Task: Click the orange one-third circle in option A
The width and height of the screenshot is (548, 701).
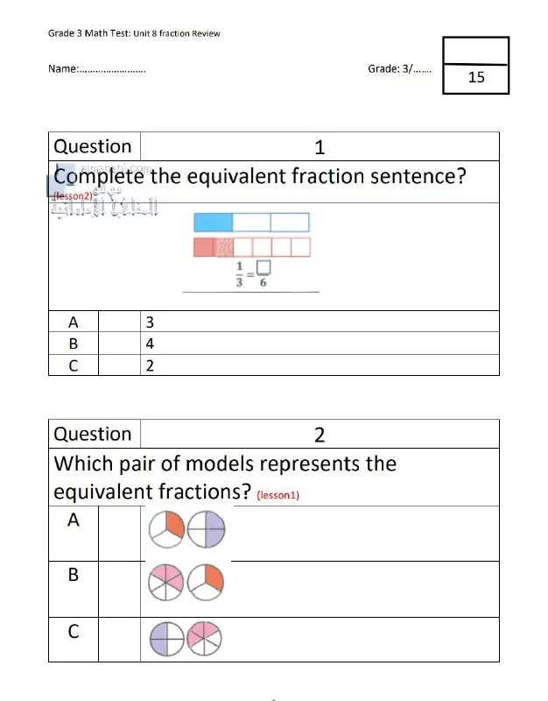Action: tap(166, 529)
